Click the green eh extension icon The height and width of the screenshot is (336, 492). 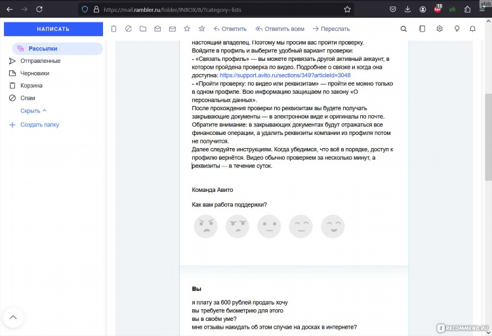(452, 9)
